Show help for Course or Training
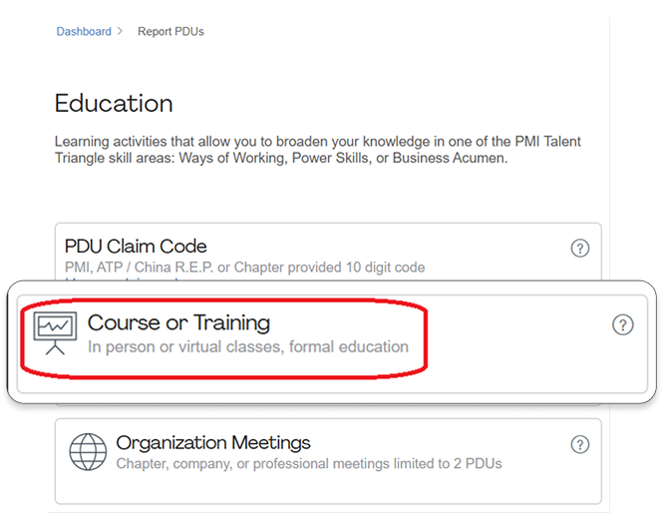Screen dimensions: 664x530 click(x=622, y=324)
